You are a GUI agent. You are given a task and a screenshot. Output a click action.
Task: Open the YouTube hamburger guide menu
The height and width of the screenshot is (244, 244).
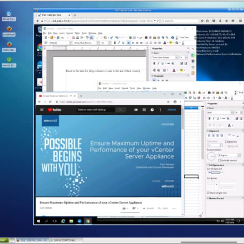[42, 110]
